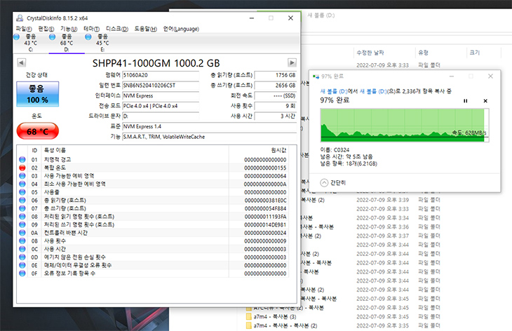Click the 좋음 100 % health status button
The image size is (512, 331).
[x=38, y=94]
